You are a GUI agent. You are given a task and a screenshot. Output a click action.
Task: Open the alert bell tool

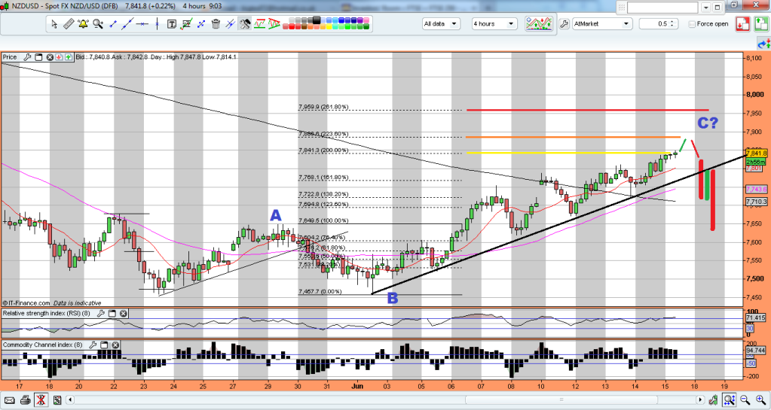(x=83, y=23)
